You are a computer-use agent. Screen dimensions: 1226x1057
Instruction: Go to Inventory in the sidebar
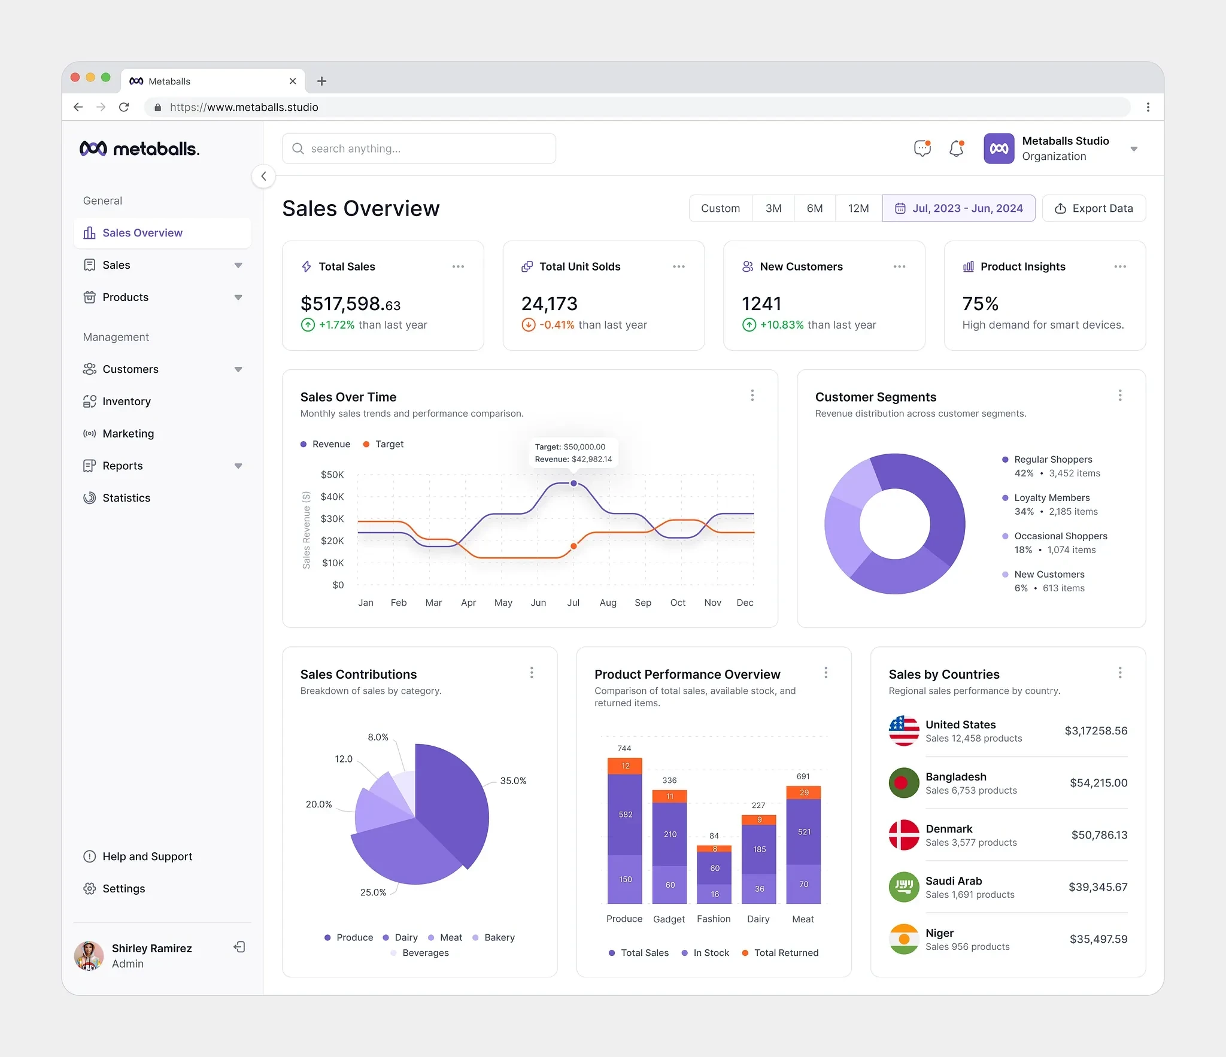[126, 402]
